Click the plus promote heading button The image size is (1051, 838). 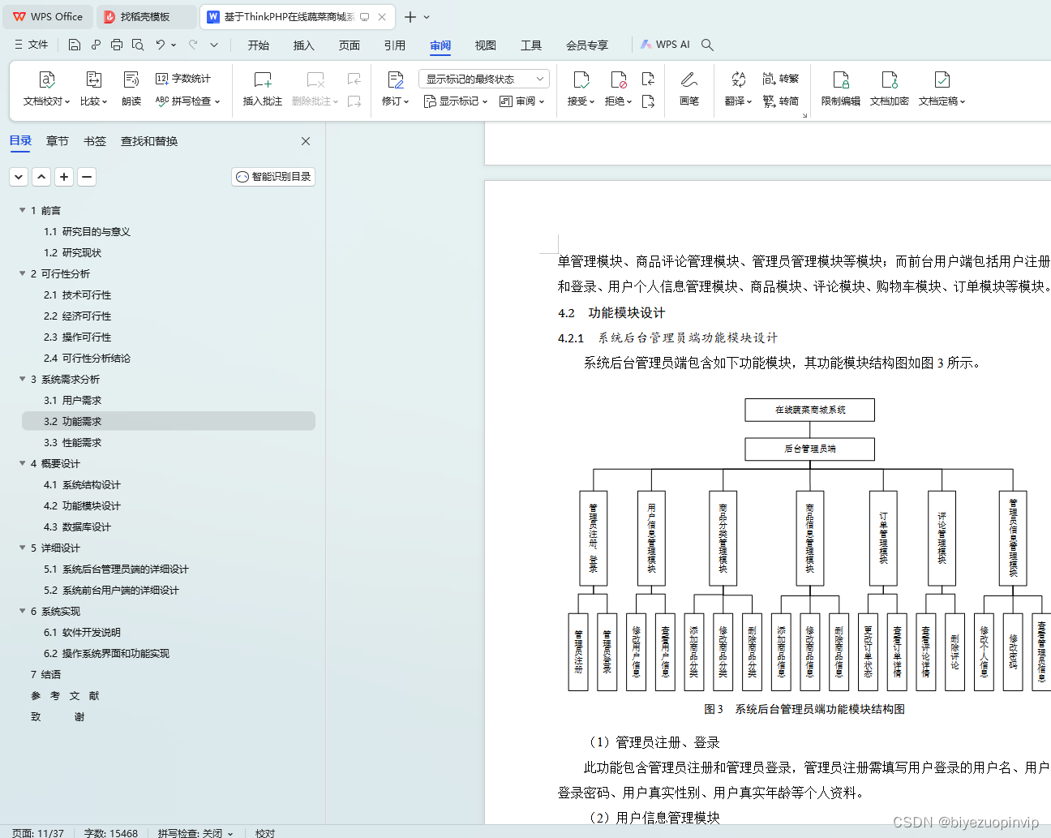pyautogui.click(x=64, y=176)
